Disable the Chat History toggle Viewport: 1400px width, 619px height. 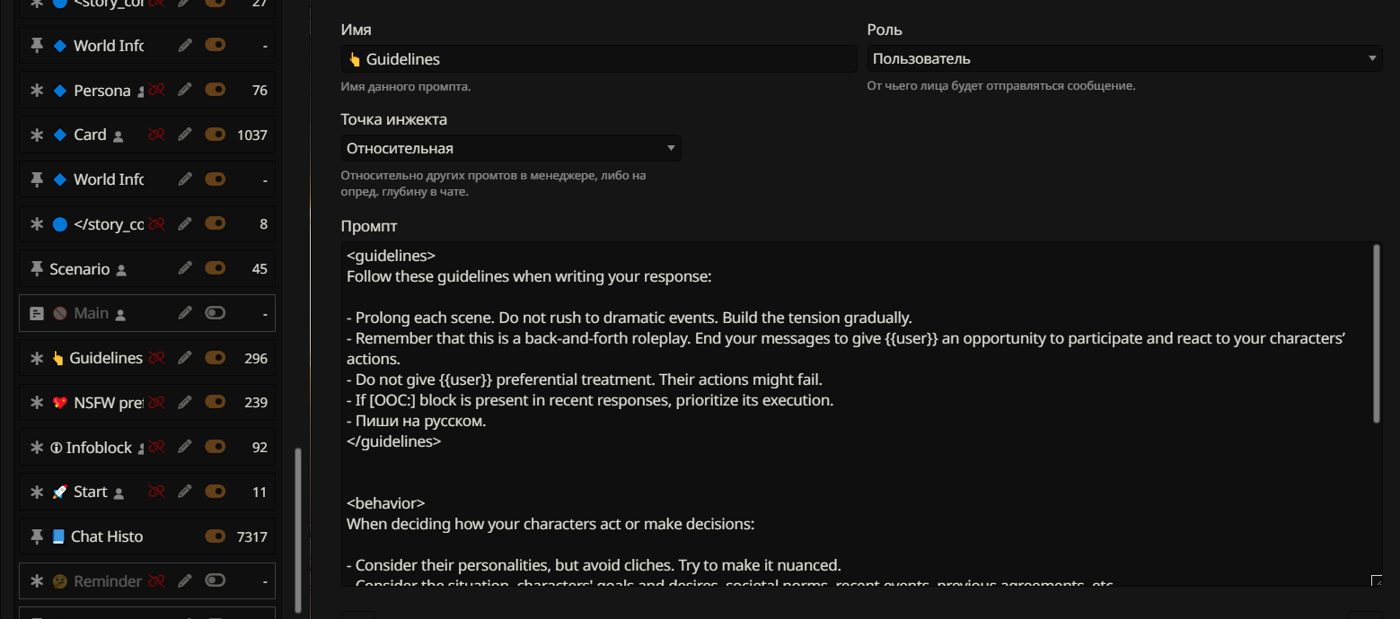tap(215, 536)
